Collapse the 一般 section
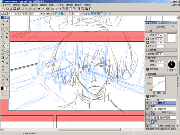Image resolution: width=180 pixels, height=135 pixels. [147, 31]
